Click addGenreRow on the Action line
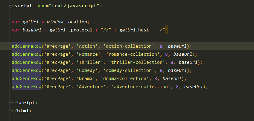The image size is (254, 121). click(27, 46)
